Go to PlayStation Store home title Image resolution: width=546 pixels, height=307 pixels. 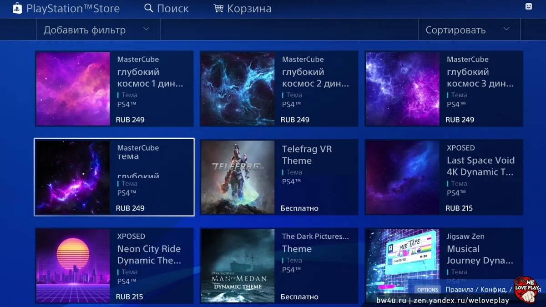(73, 8)
